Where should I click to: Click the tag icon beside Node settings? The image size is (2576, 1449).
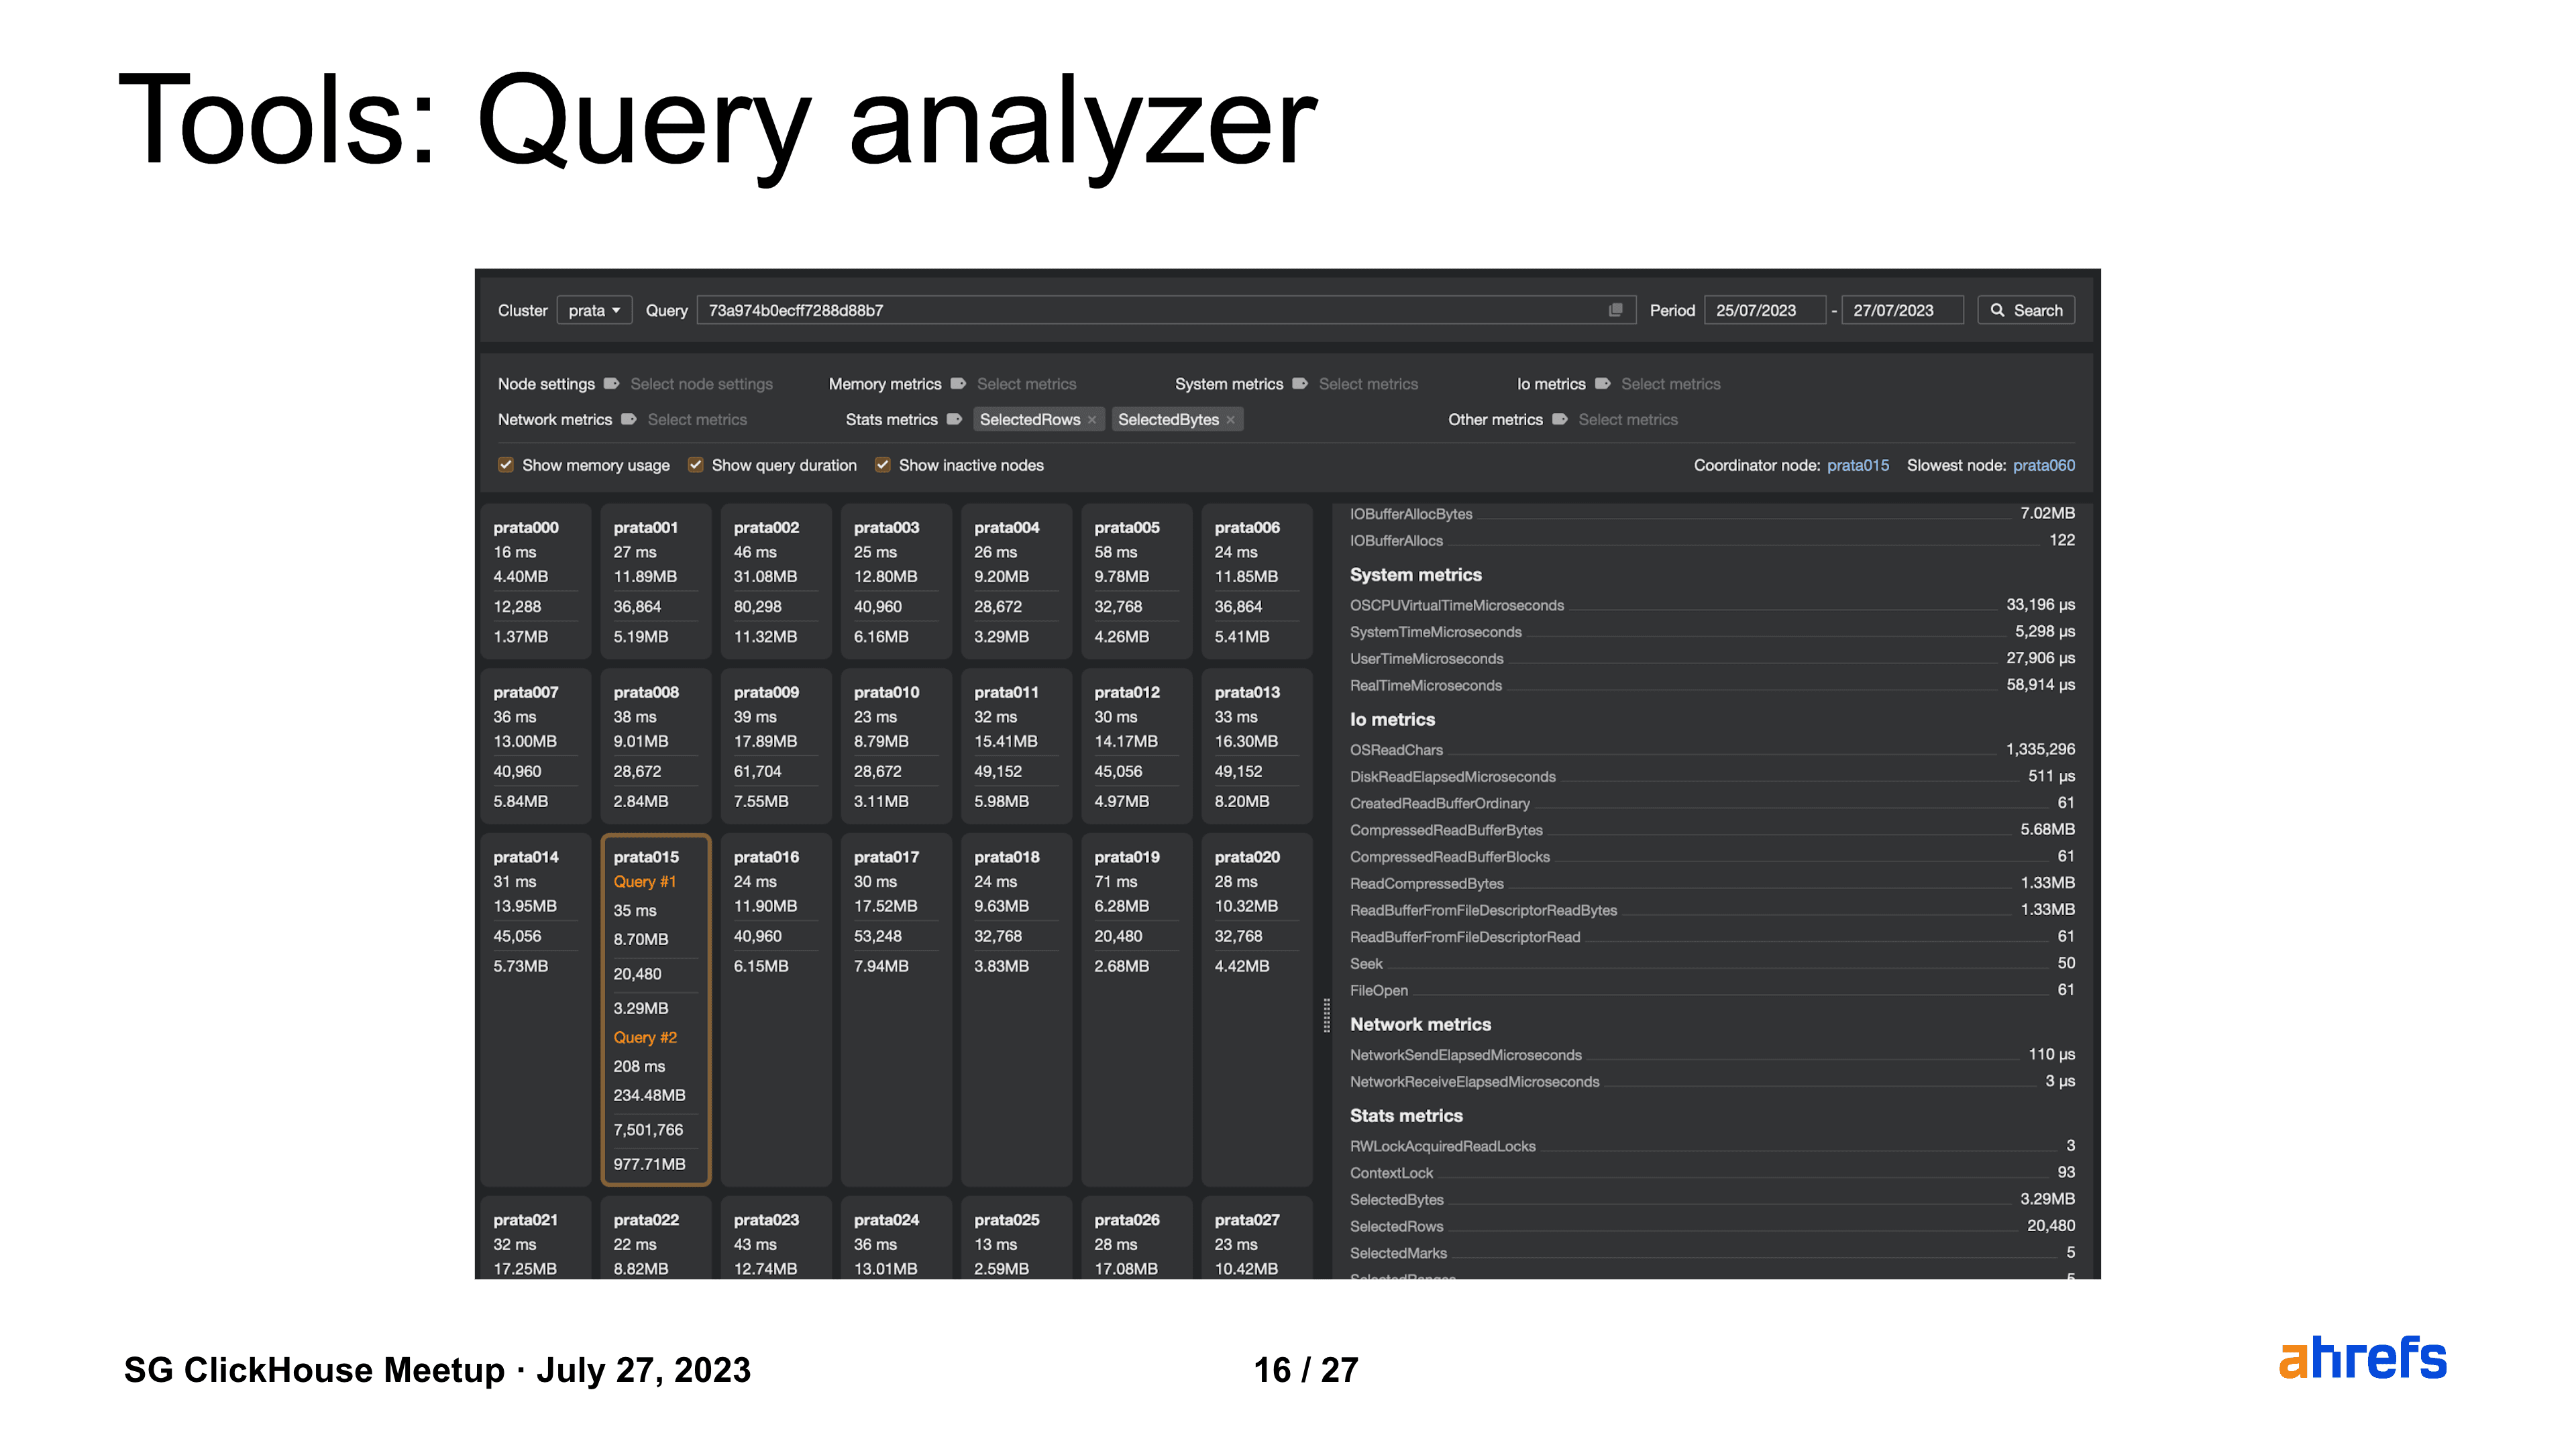point(611,384)
